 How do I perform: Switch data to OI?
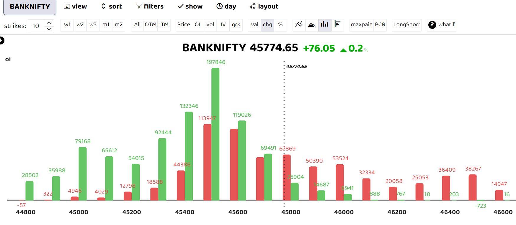[x=197, y=25]
